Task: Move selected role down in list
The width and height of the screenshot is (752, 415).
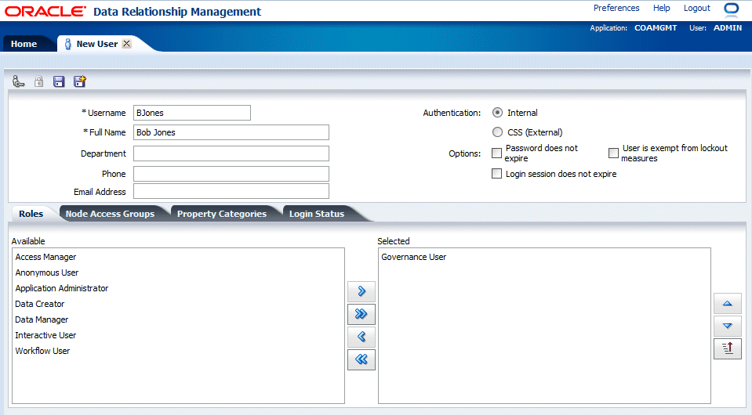Action: (728, 326)
